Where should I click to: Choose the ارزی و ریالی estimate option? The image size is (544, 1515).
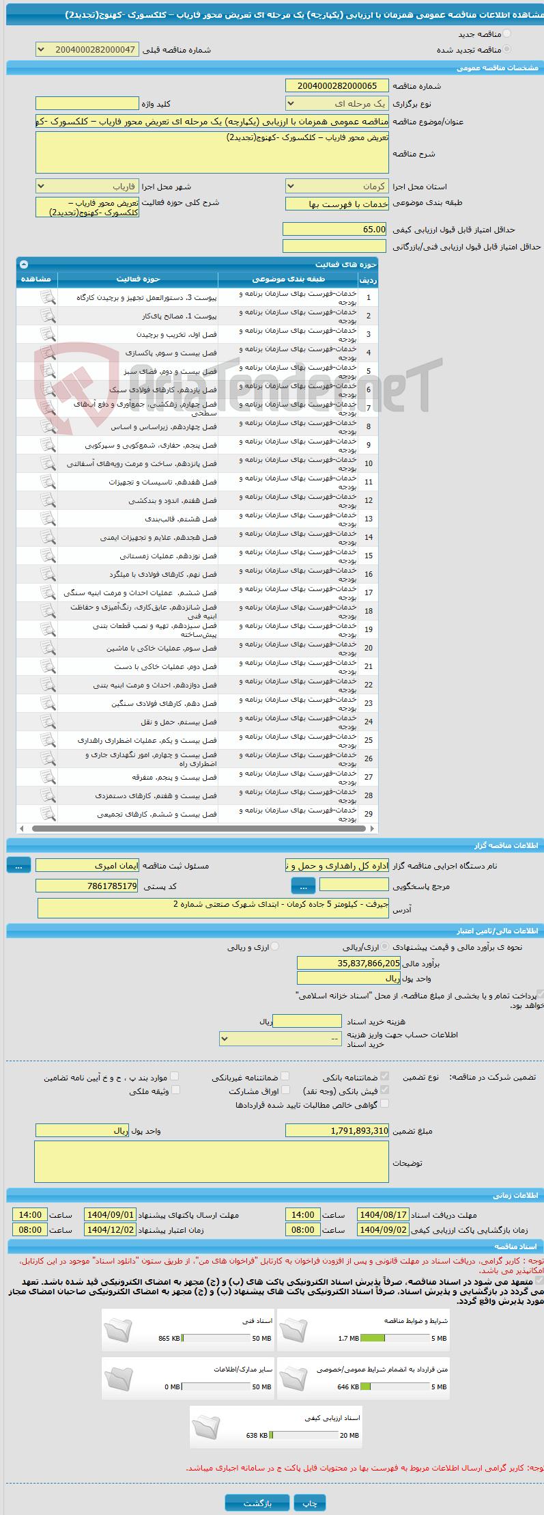pyautogui.click(x=275, y=946)
